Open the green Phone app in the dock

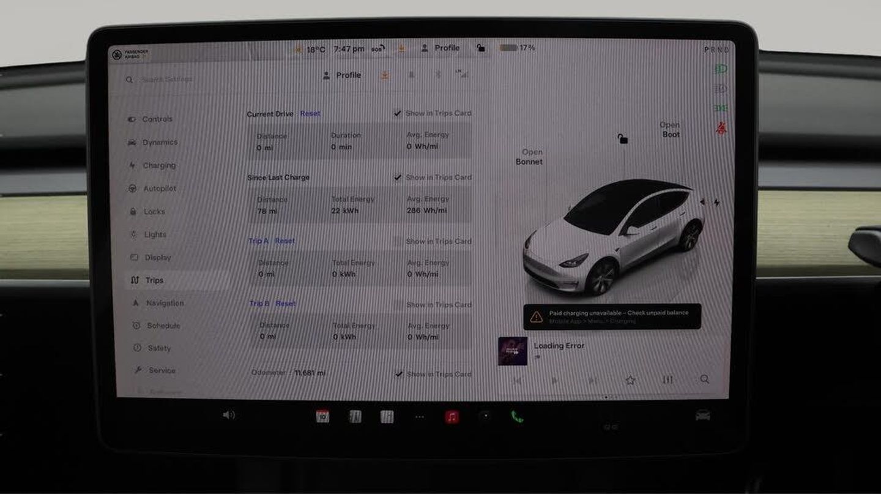pyautogui.click(x=517, y=417)
